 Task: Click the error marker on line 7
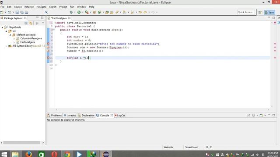click(x=48, y=44)
